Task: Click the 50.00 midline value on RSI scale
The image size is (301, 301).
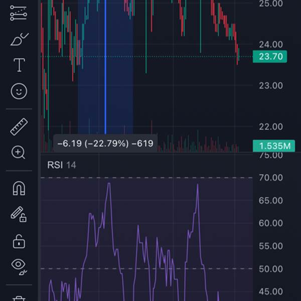Action: 271,269
